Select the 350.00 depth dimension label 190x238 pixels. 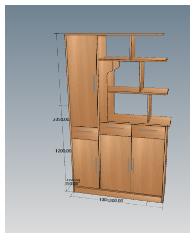tap(71, 183)
